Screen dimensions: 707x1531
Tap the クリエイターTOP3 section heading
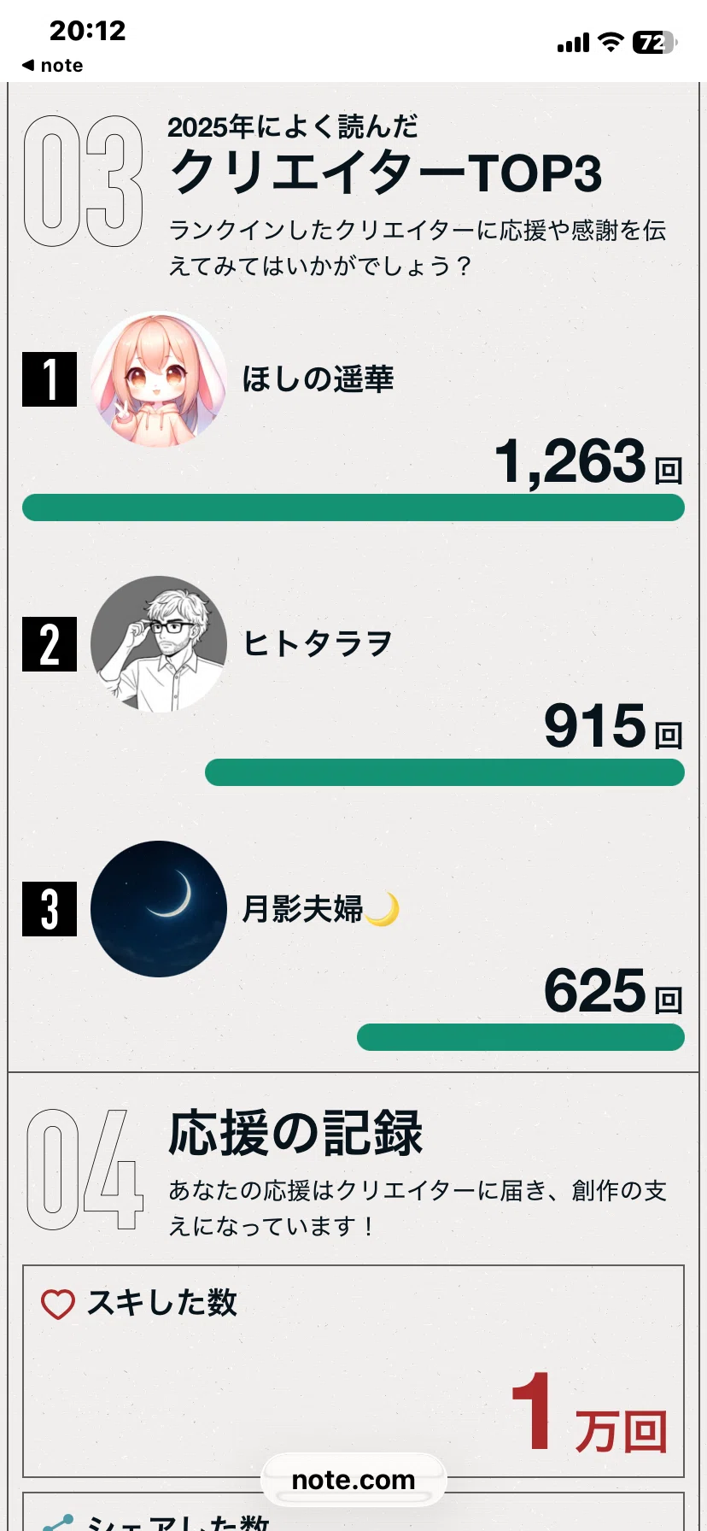(x=386, y=173)
